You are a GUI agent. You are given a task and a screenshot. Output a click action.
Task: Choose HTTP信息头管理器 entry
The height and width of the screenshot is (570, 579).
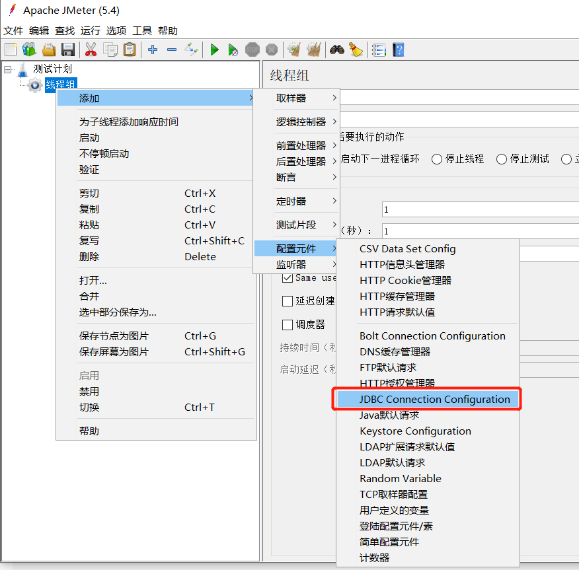click(x=428, y=264)
